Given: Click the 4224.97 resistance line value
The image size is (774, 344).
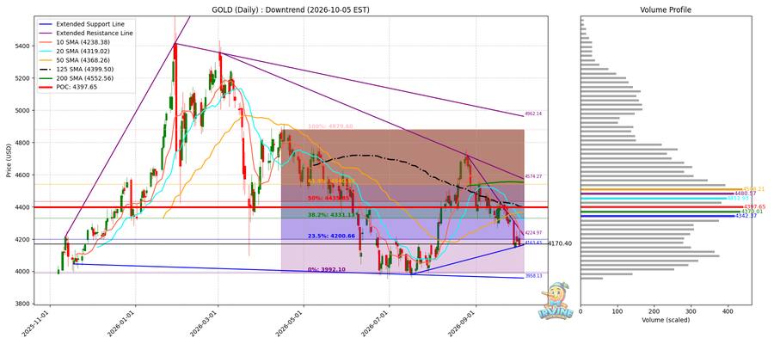Looking at the screenshot, I should tap(533, 232).
